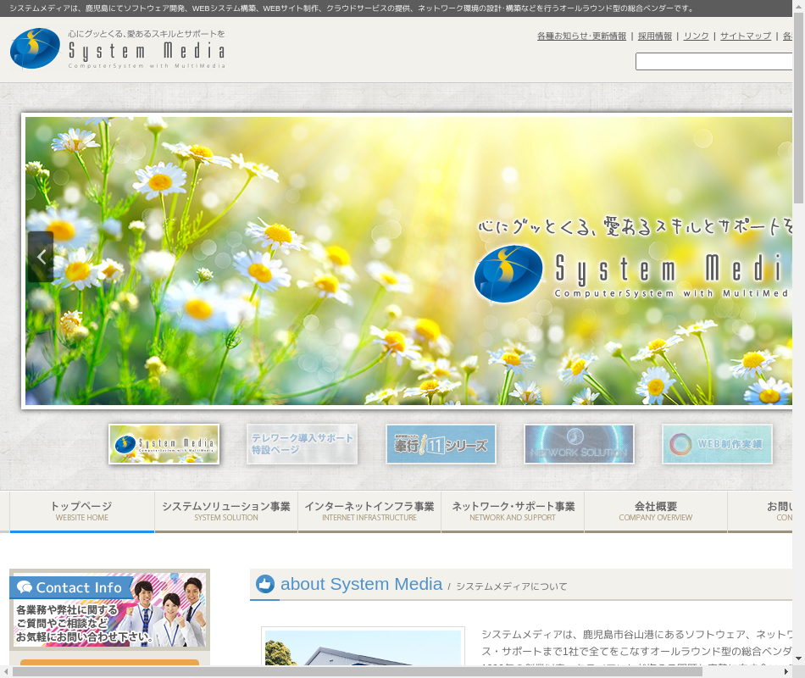This screenshot has height=678, width=805.
Task: Go to ネットワーク・サポート事業 page
Action: (x=513, y=511)
